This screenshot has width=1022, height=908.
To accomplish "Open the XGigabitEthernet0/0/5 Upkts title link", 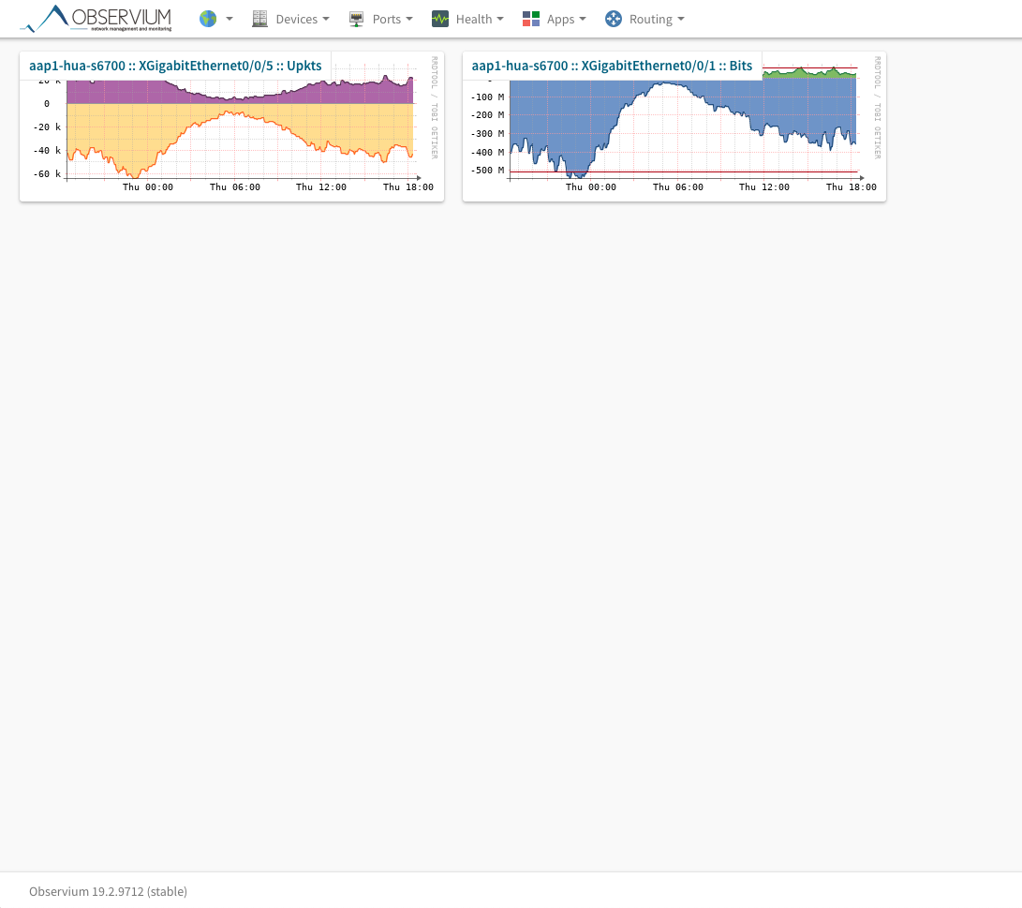I will (175, 66).
